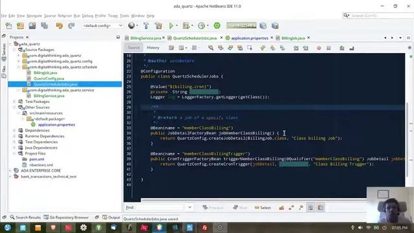Collapse the Source Packages node

click(14, 50)
